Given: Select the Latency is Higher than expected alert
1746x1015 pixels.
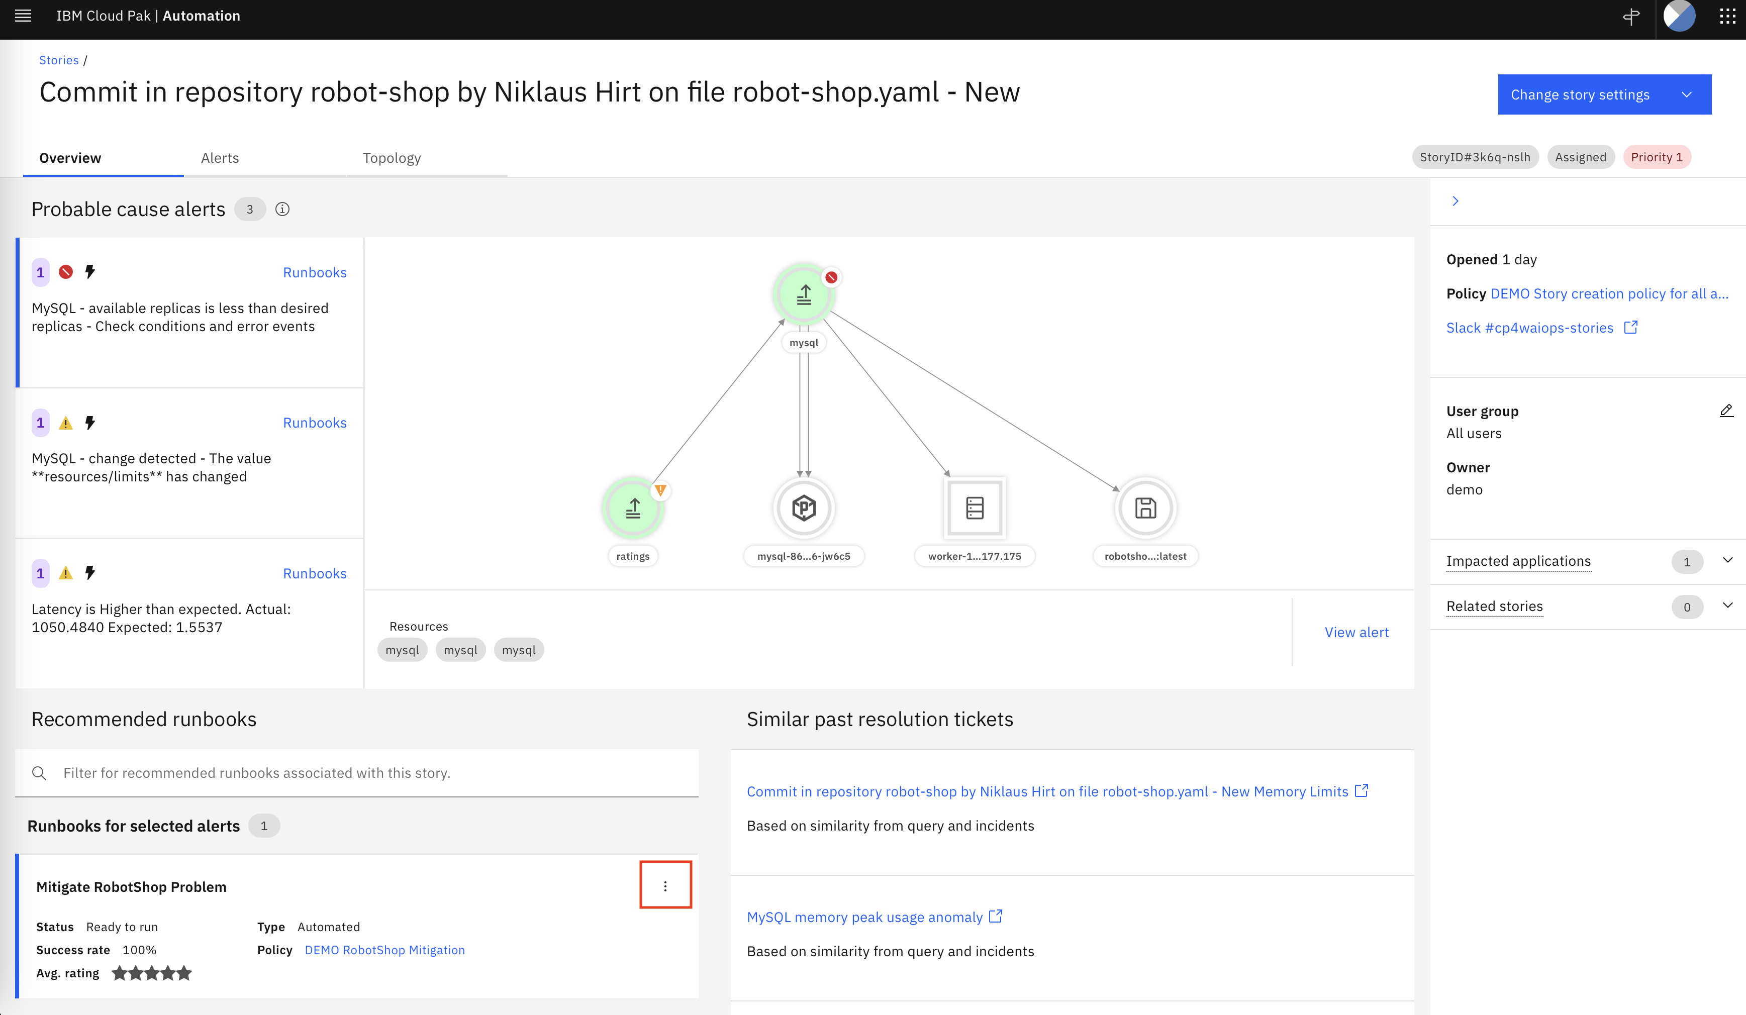Looking at the screenshot, I should [x=190, y=613].
